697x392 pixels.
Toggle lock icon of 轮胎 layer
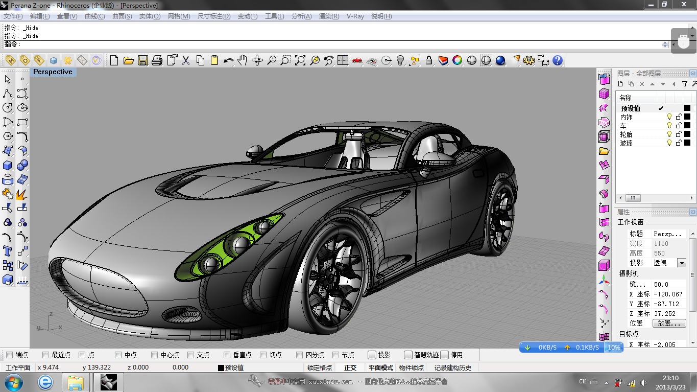(679, 134)
